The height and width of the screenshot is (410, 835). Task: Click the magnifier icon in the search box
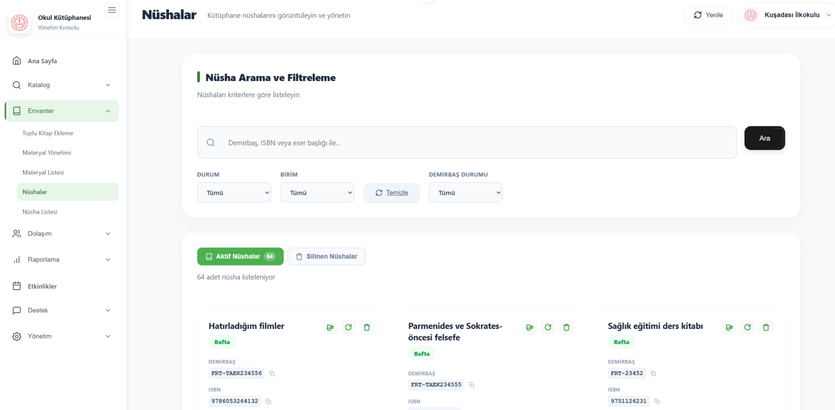[211, 142]
